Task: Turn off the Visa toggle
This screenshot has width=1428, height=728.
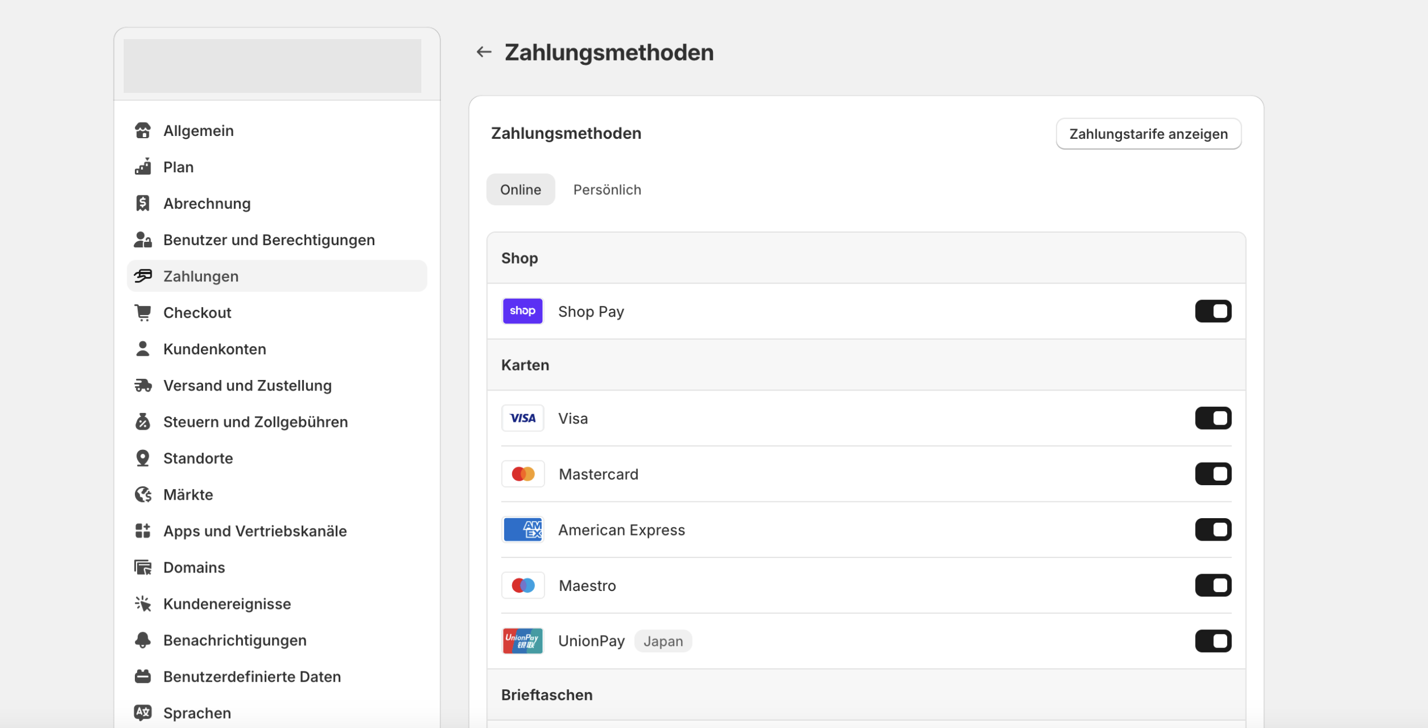Action: (x=1213, y=418)
